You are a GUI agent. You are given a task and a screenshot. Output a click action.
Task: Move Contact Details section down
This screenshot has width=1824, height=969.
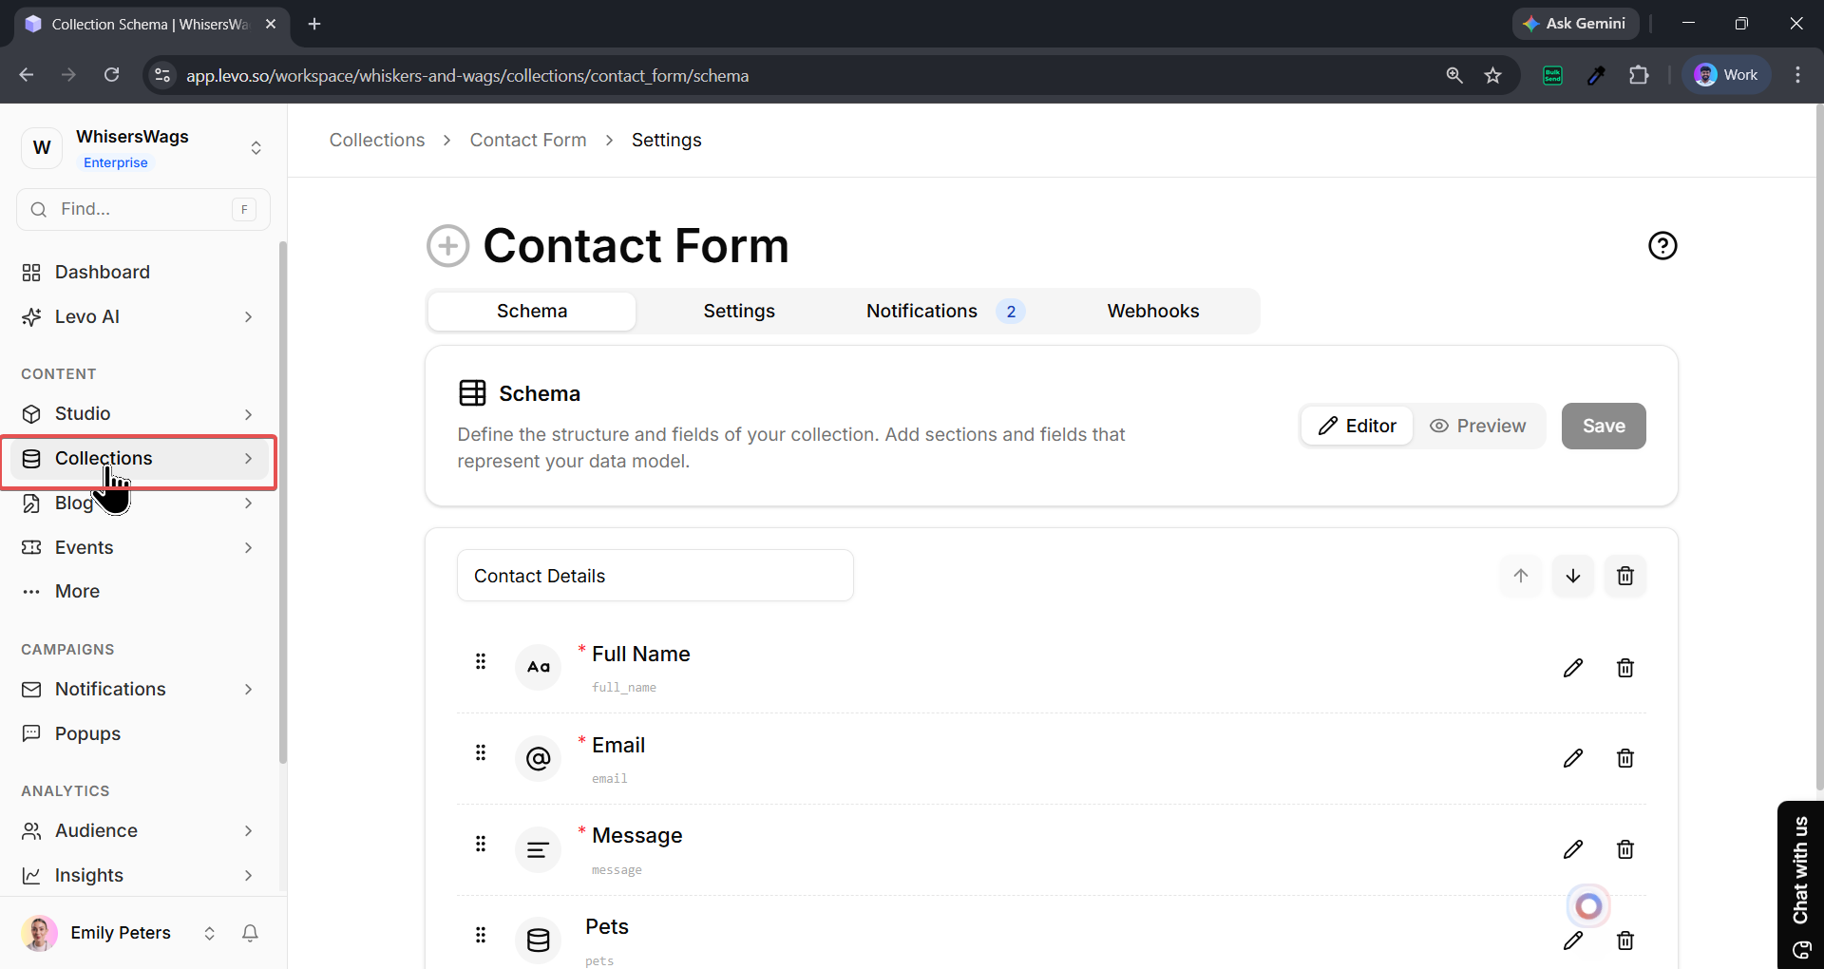[1572, 576]
